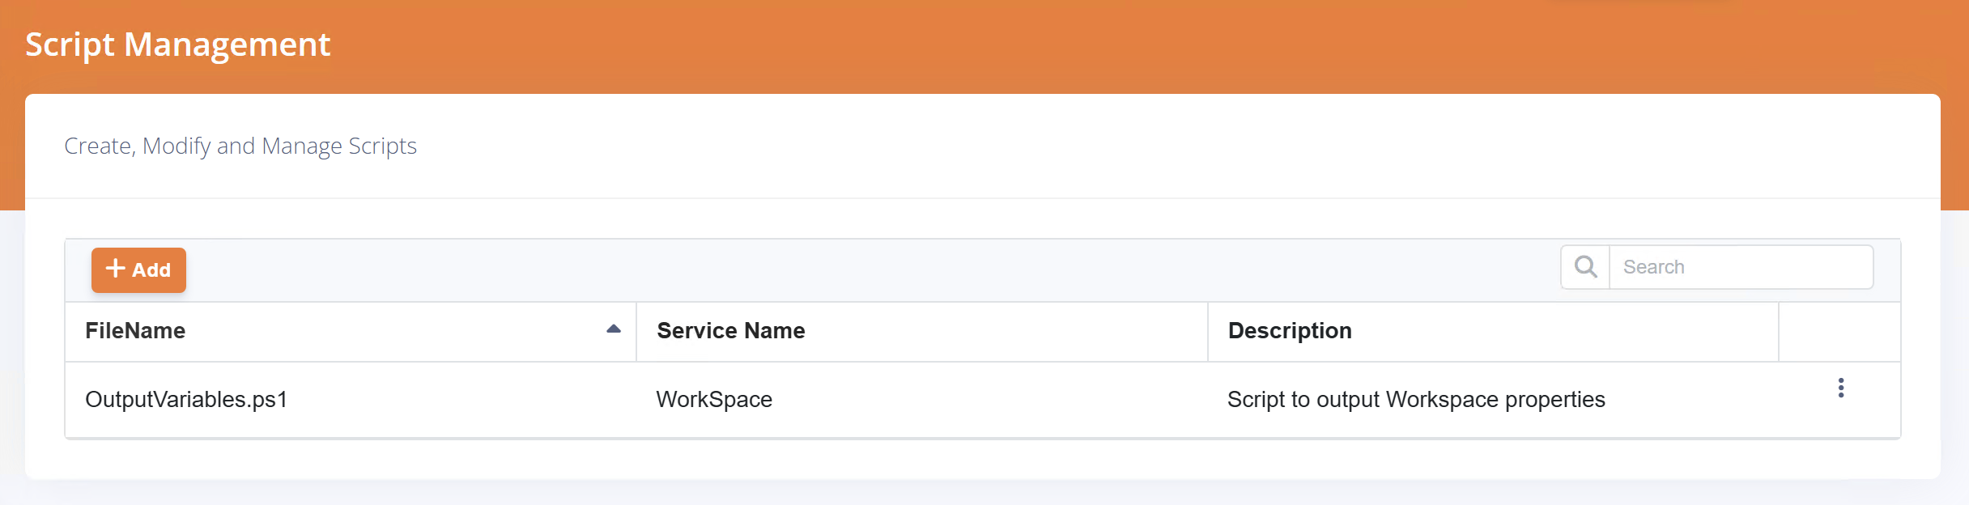Click the empty actions column header
This screenshot has height=505, width=1969.
[1839, 332]
